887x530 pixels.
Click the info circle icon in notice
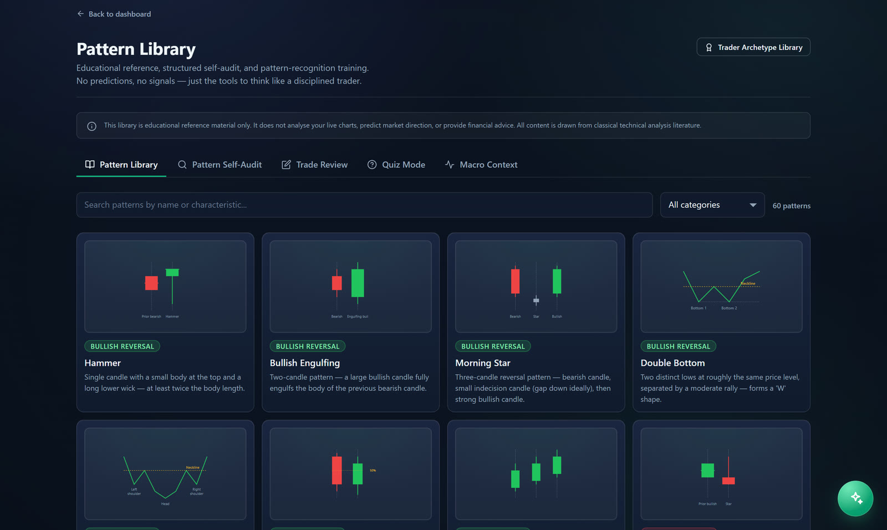[92, 126]
